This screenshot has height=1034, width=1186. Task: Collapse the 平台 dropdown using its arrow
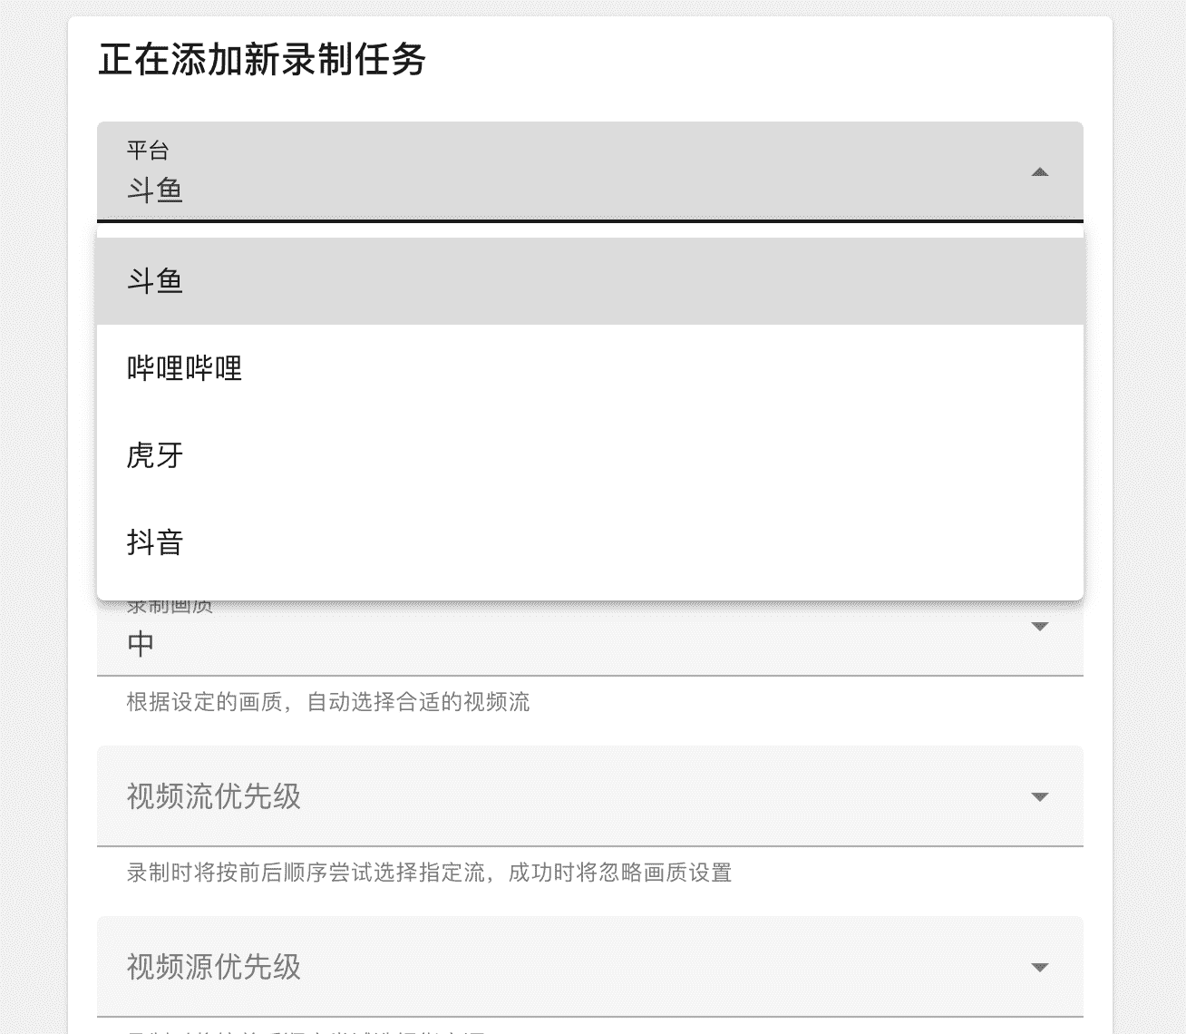click(1040, 172)
